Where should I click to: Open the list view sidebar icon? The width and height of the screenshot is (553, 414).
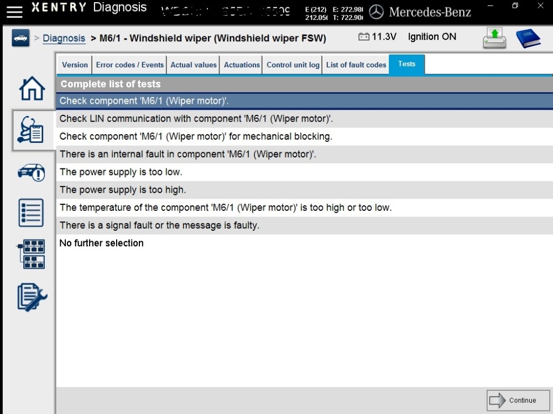31,213
